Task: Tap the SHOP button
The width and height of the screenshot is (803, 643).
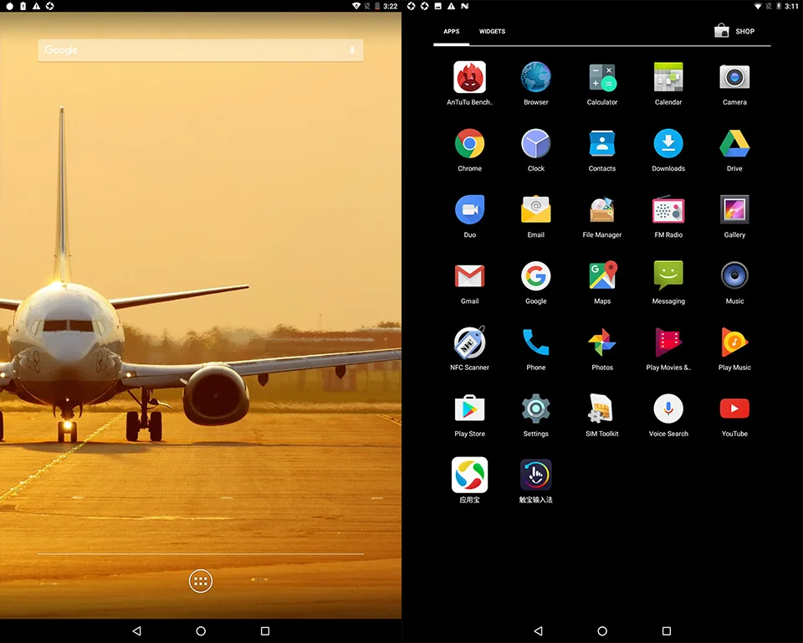Action: tap(734, 31)
